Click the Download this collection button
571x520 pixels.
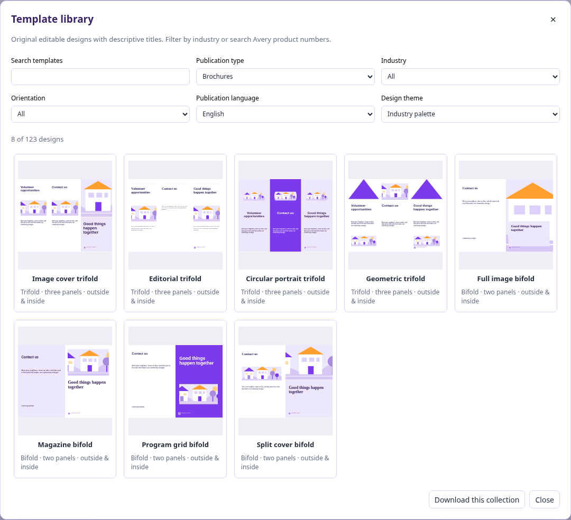[477, 499]
